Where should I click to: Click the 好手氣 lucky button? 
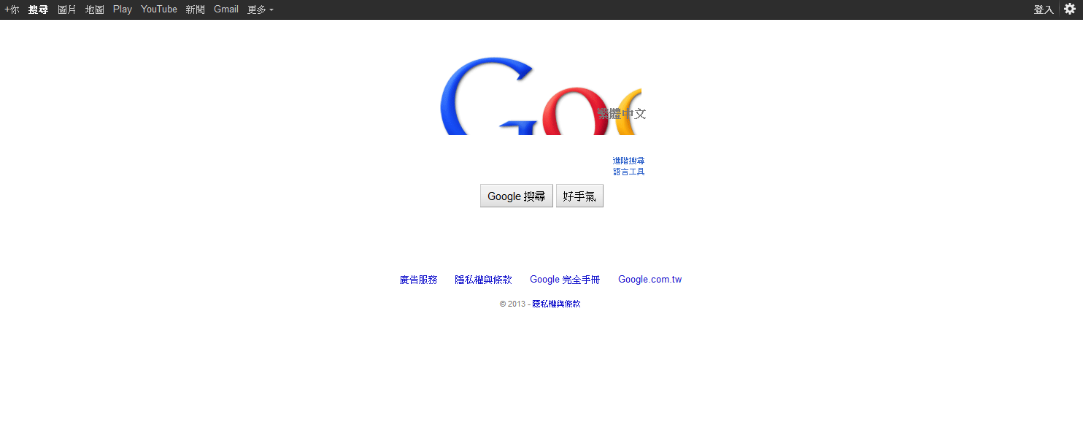click(x=579, y=196)
